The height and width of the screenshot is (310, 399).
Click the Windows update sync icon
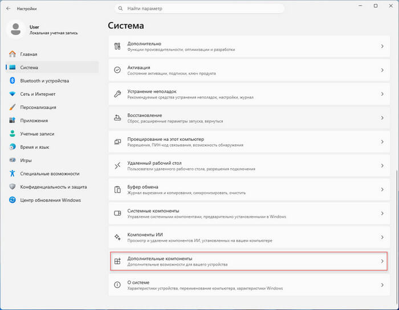coord(12,200)
